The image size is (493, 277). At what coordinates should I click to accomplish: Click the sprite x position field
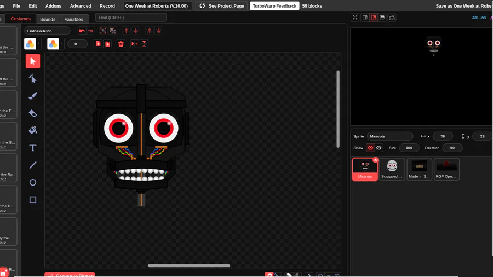(x=443, y=136)
